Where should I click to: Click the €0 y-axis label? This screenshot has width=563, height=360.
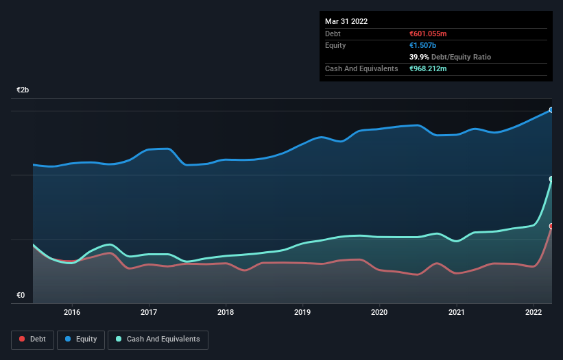coord(21,295)
